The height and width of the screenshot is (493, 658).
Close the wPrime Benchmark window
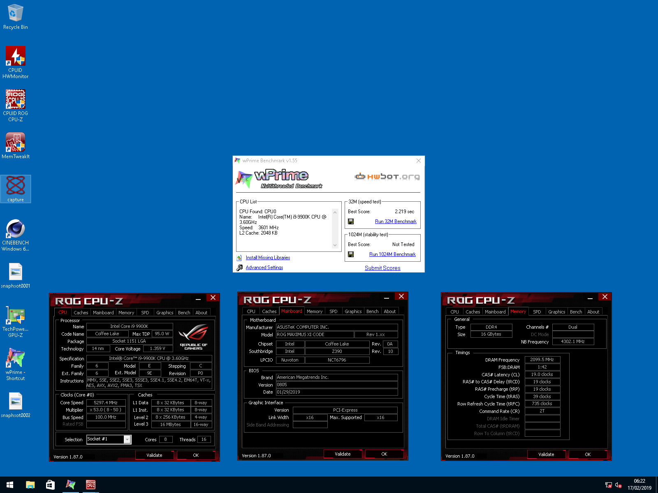pos(419,161)
